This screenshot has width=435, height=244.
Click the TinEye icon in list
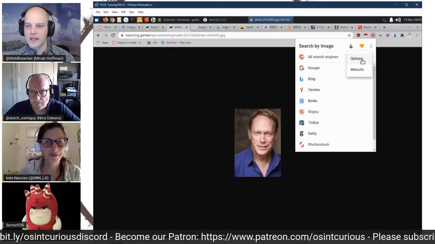coord(301,123)
